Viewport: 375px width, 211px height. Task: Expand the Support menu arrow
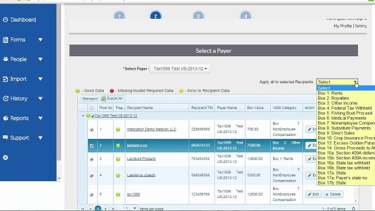tap(40, 138)
